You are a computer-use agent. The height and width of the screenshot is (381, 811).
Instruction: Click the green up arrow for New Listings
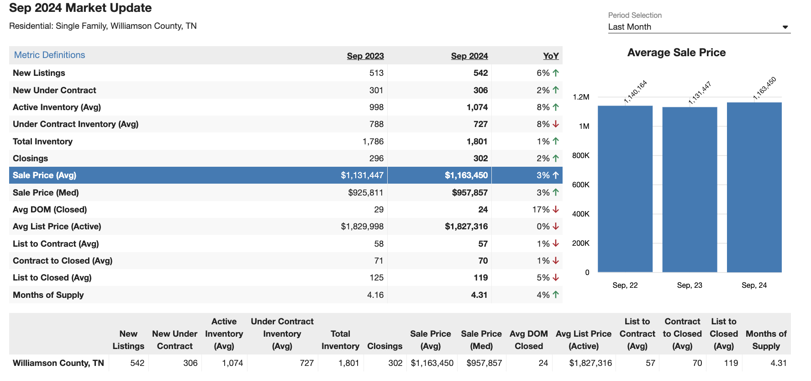[556, 73]
